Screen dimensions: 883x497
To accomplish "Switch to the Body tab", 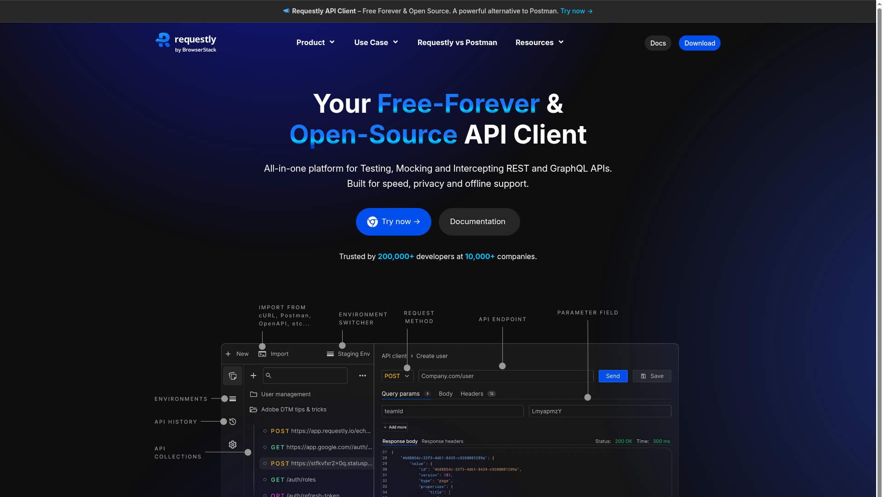I will click(x=446, y=393).
